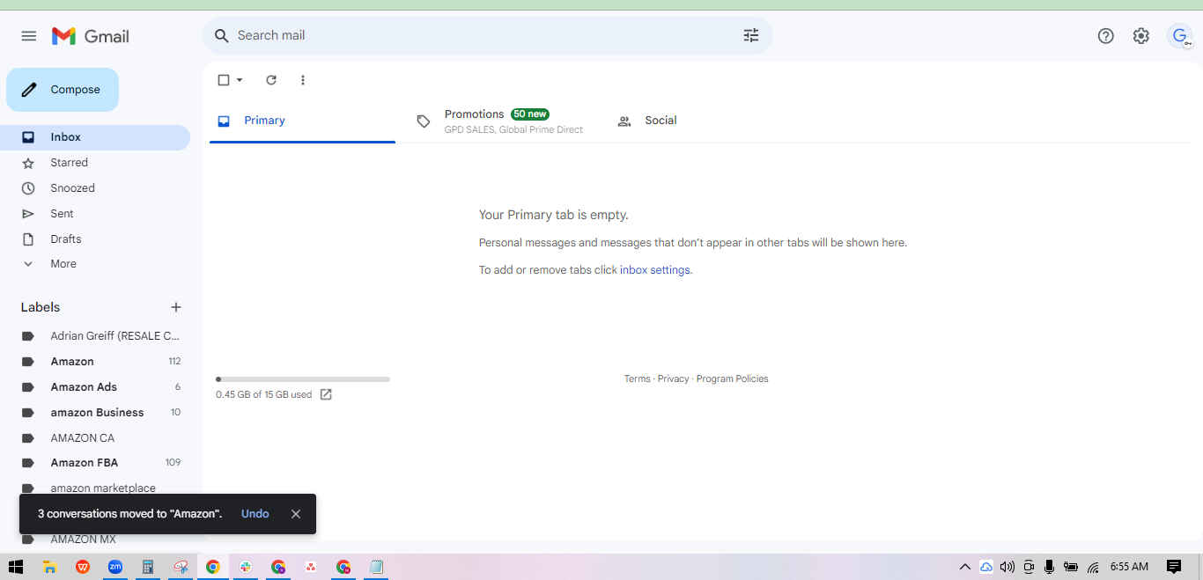The height and width of the screenshot is (580, 1203).
Task: Open the Support help icon
Action: [x=1106, y=36]
